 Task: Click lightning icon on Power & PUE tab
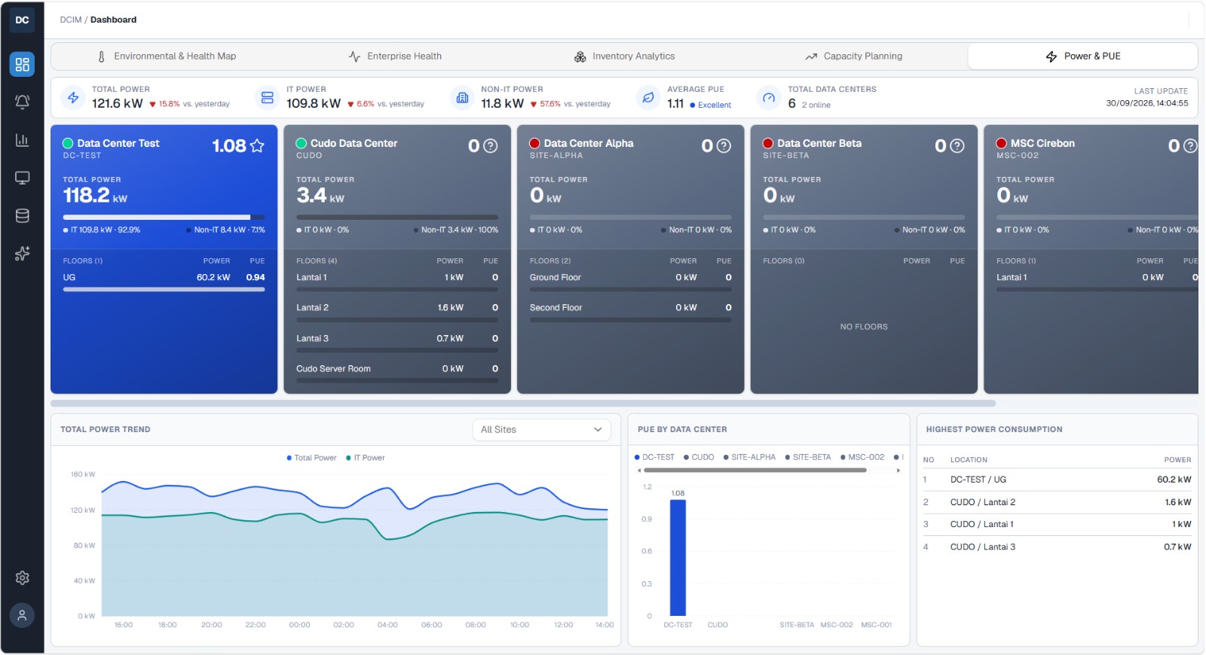(1051, 56)
